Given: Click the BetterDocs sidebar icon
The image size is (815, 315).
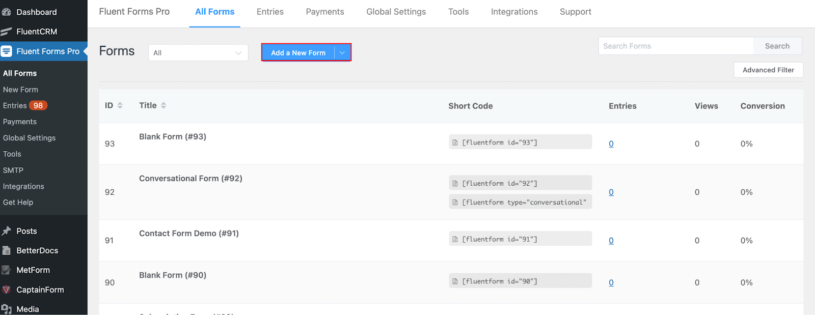Looking at the screenshot, I should point(6,250).
